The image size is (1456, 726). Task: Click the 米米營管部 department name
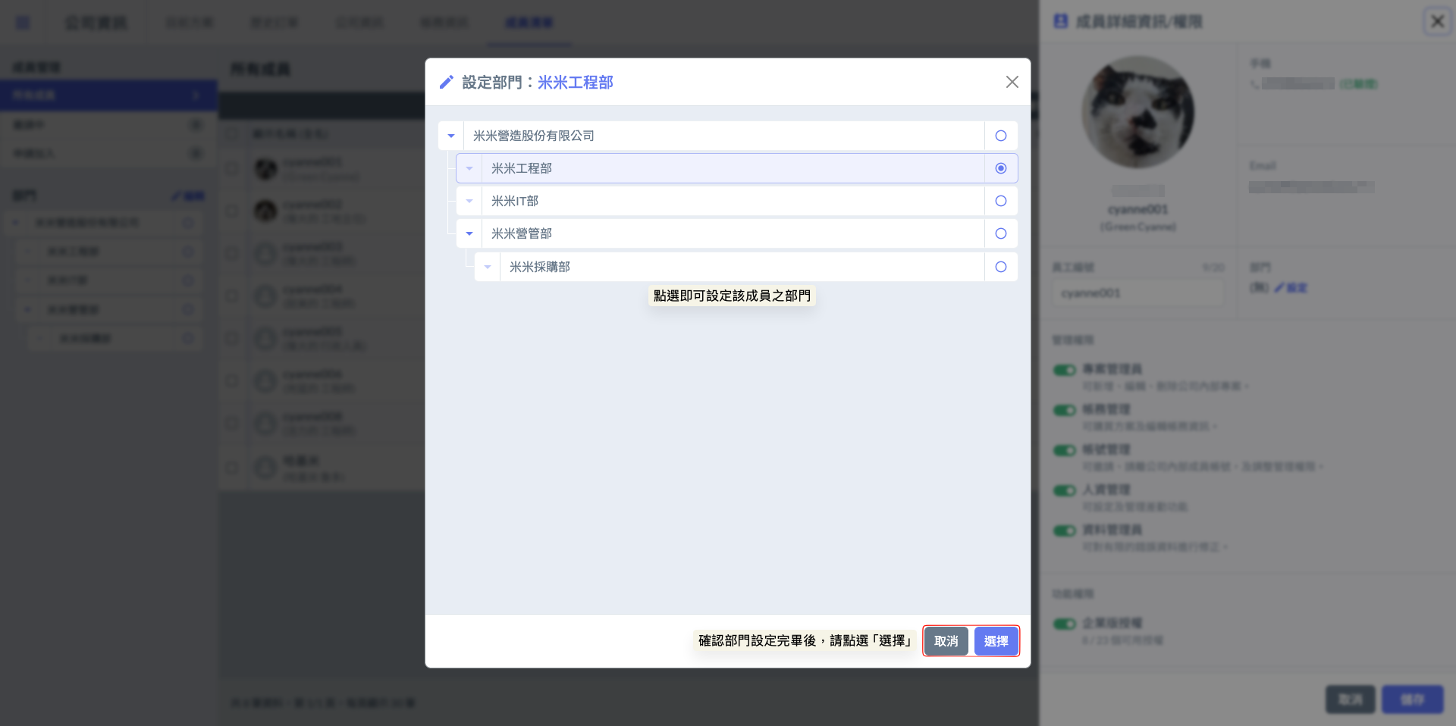522,233
